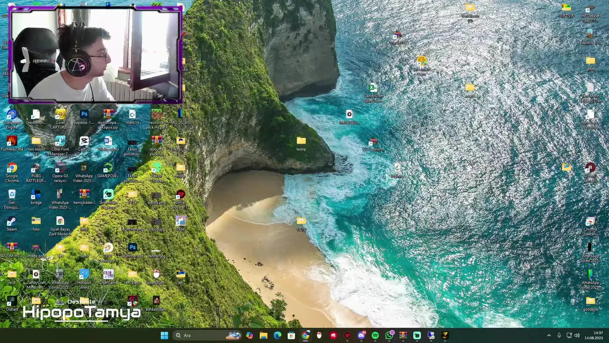This screenshot has width=609, height=343.
Task: Open Microsoft Store from the taskbar
Action: click(291, 335)
